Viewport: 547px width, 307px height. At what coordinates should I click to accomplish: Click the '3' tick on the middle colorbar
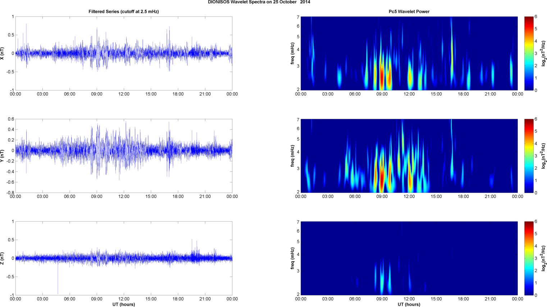(536, 156)
